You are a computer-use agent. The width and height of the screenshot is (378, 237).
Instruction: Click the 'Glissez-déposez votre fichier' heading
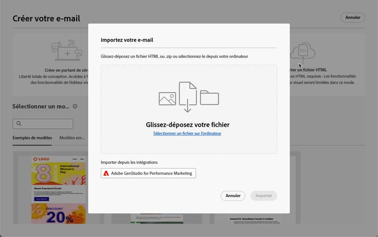(x=187, y=125)
